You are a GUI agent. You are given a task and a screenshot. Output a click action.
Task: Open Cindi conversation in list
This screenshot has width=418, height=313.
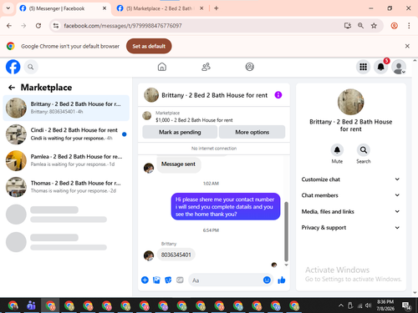66,134
